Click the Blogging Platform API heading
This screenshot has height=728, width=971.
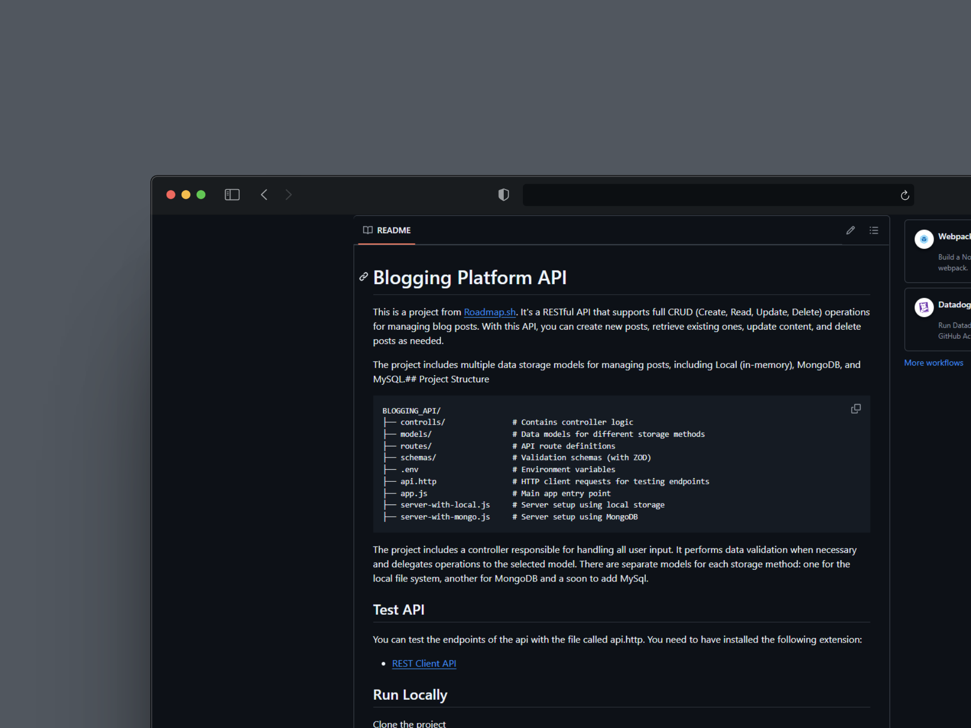(x=470, y=278)
